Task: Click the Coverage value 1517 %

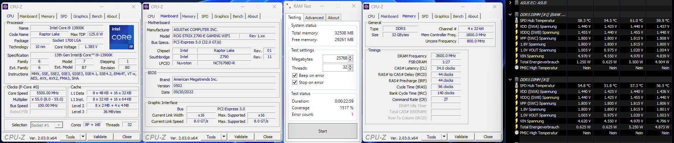Action: pyautogui.click(x=346, y=108)
